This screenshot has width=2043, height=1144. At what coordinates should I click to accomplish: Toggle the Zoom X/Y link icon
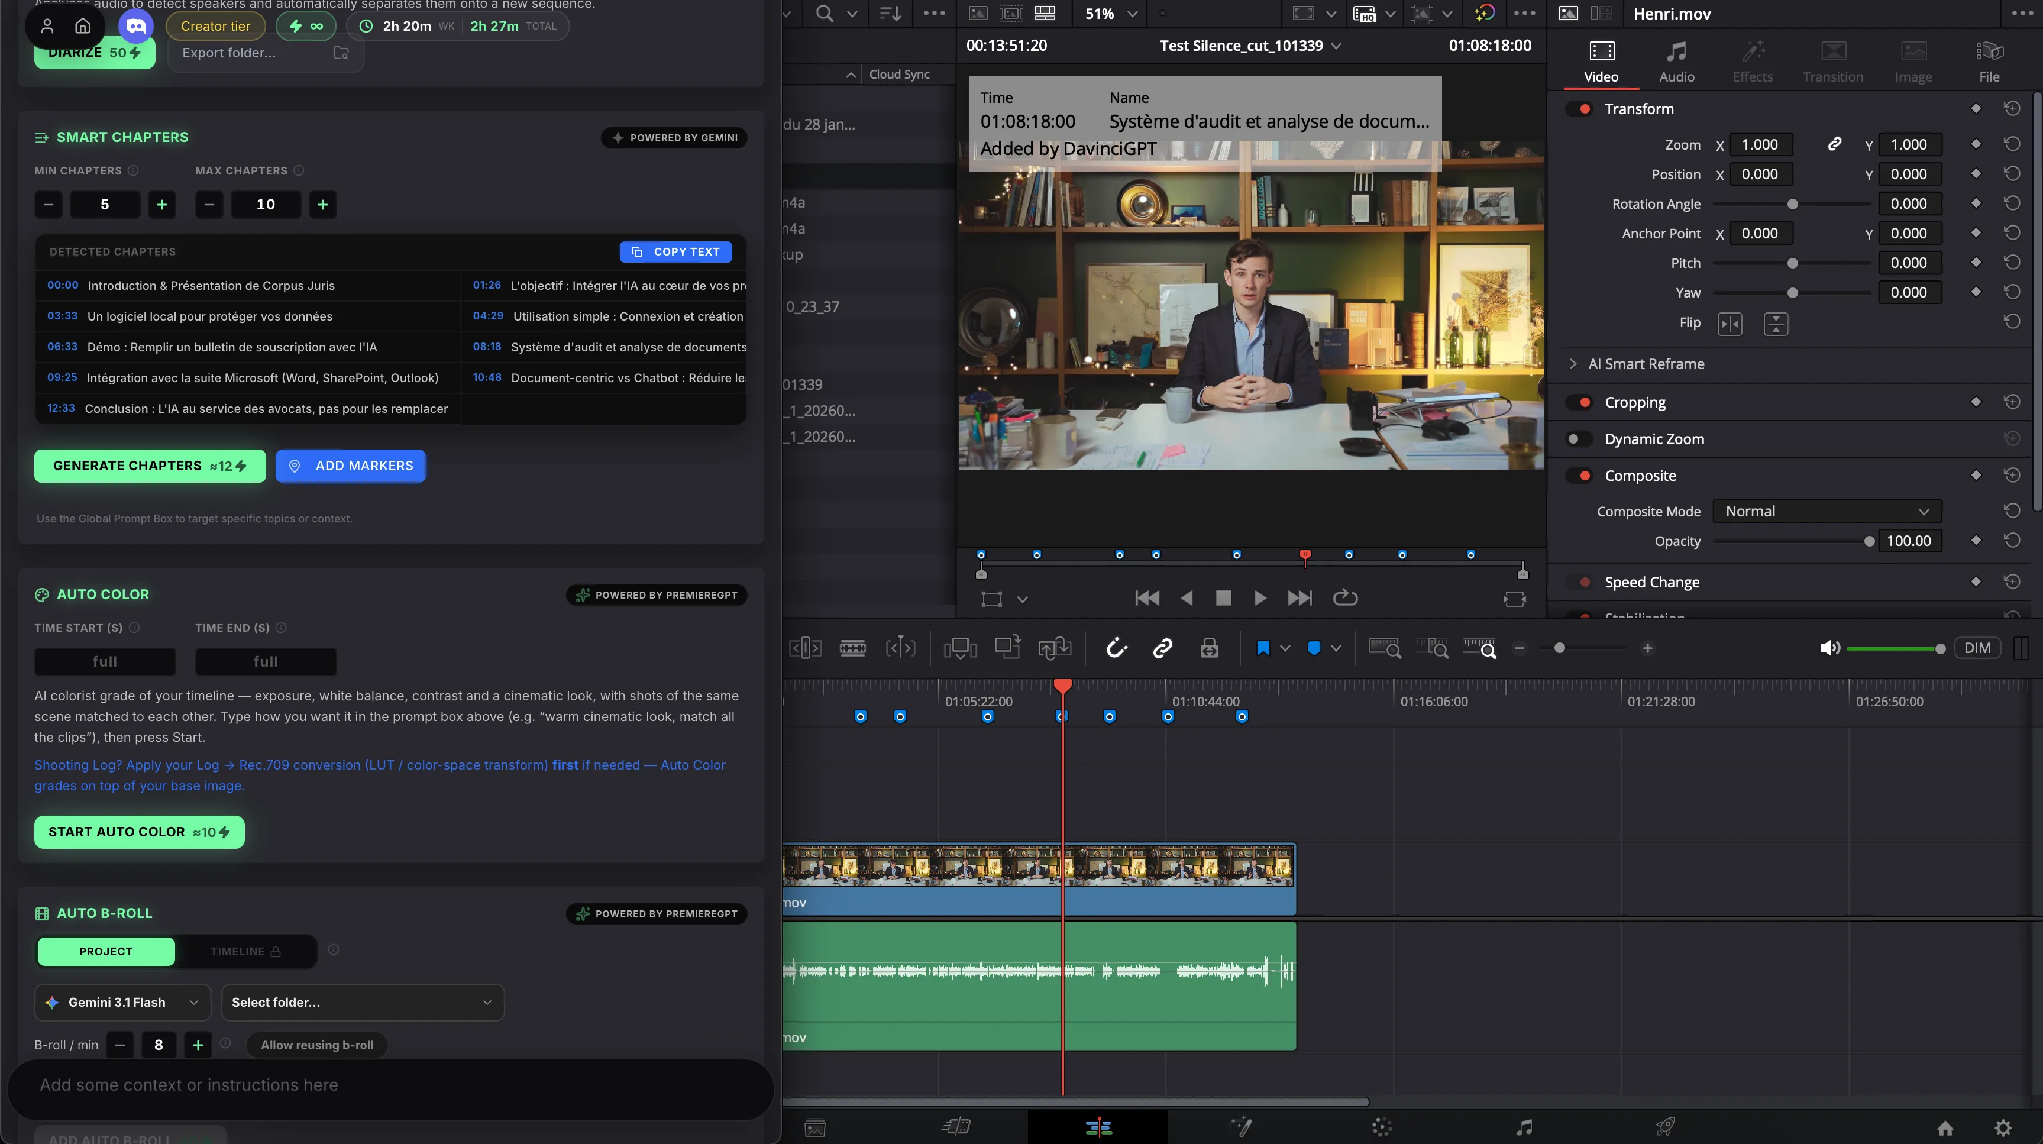(1834, 144)
